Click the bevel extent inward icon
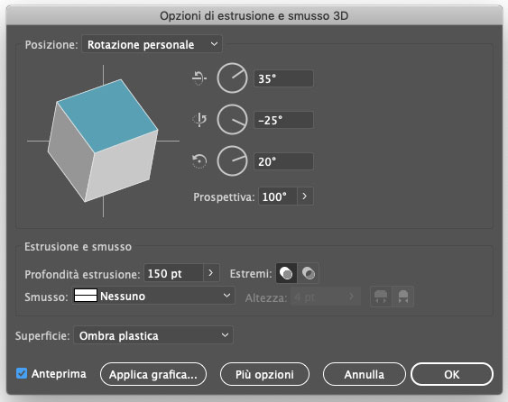This screenshot has width=508, height=402. [402, 297]
